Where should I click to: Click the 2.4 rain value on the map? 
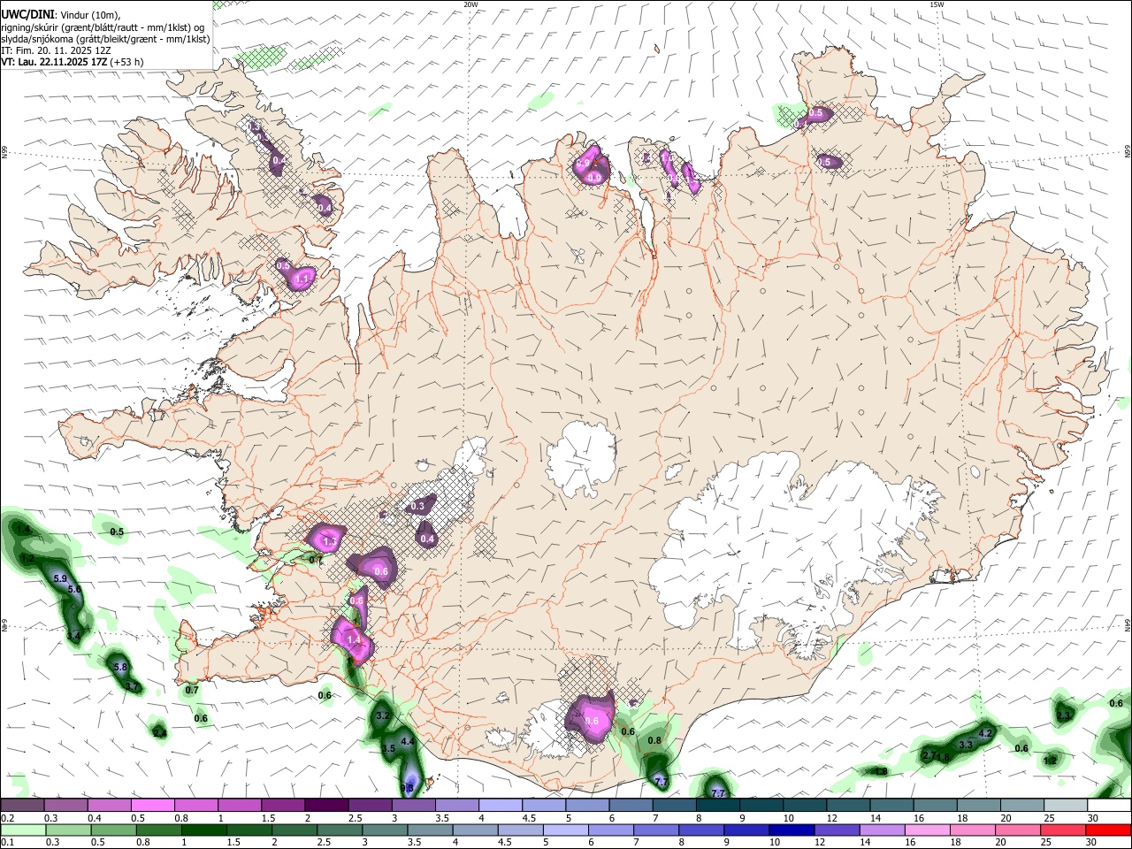click(x=159, y=733)
